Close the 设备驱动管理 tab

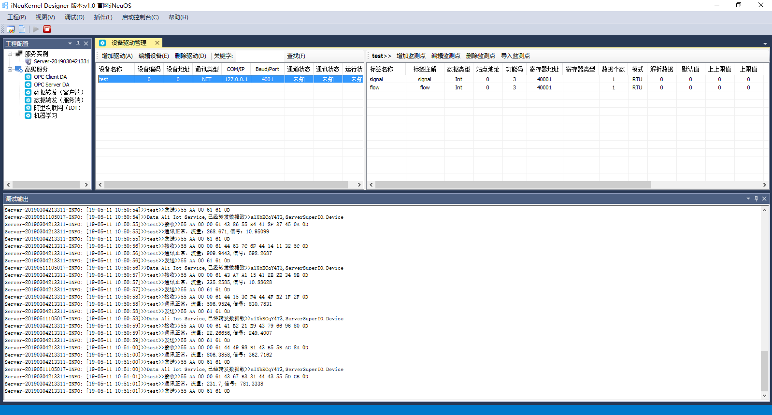157,43
